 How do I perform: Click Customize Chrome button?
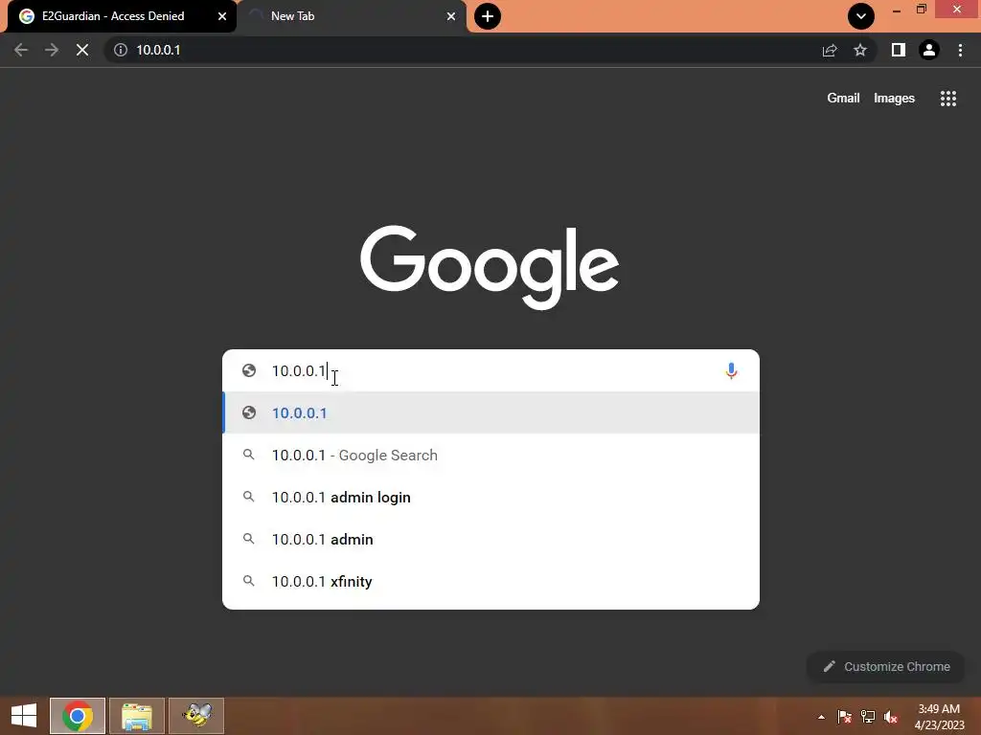coord(886,666)
